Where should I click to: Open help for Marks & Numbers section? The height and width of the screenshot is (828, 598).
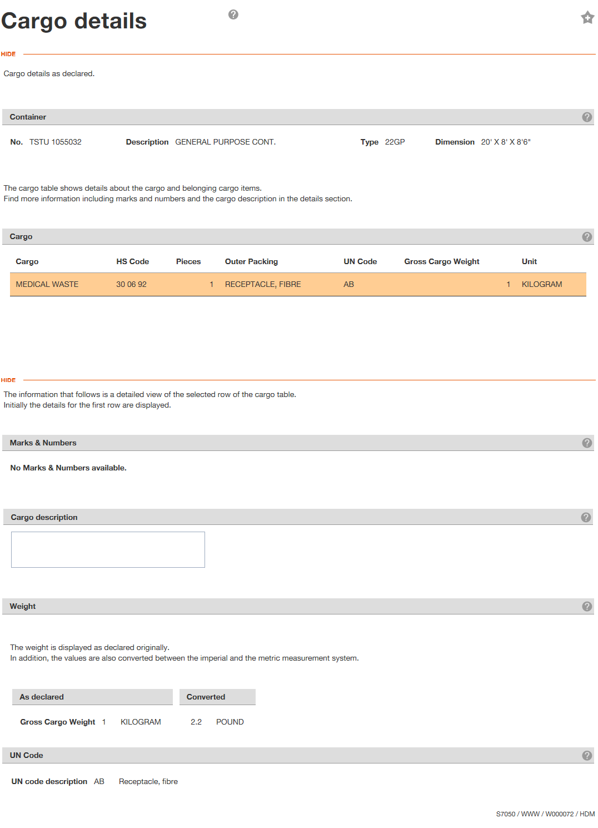587,443
